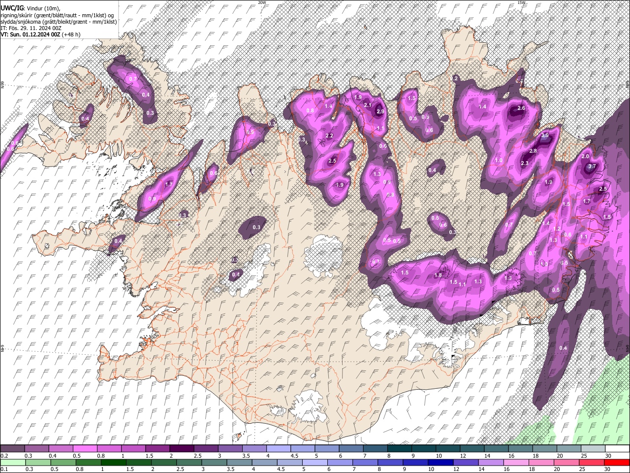Click the '2' label in the upper legend row

point(171,456)
